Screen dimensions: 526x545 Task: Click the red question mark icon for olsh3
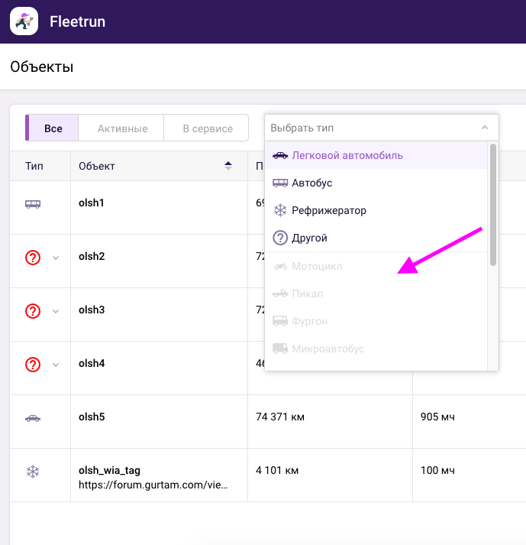[x=33, y=311]
